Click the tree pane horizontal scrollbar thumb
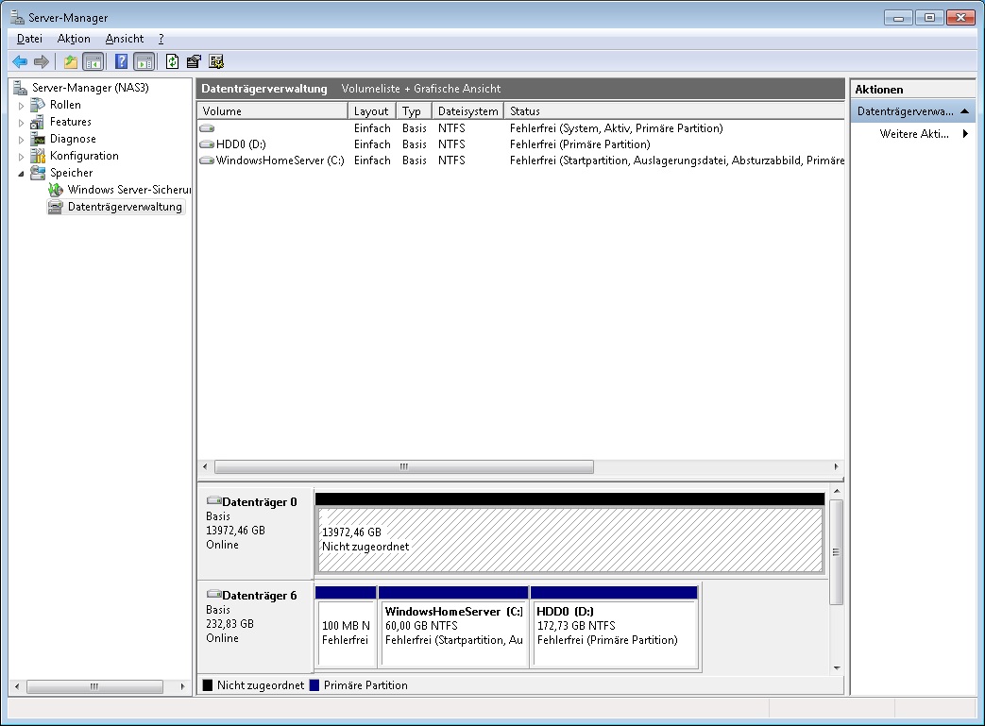Screen dimensions: 985x726 tap(94, 686)
